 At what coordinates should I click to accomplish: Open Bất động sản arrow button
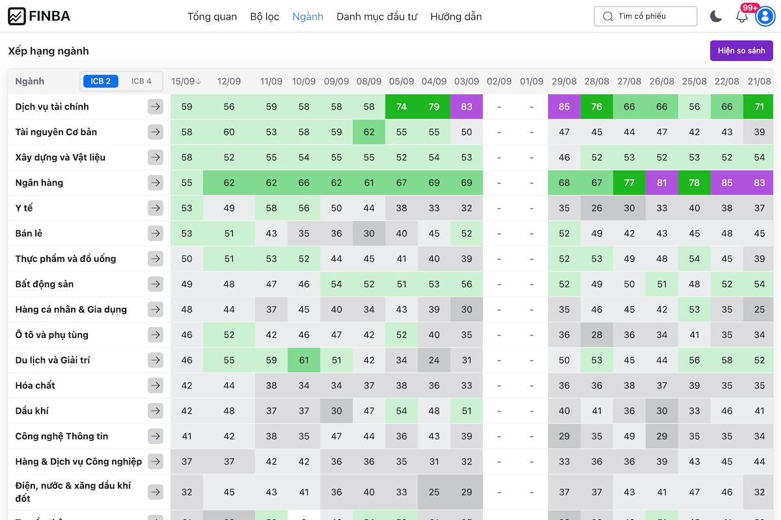155,284
